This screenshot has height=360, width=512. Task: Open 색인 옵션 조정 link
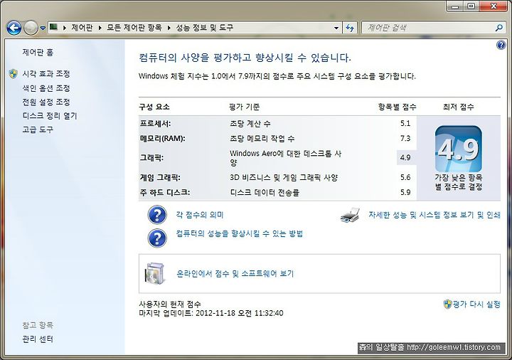coord(46,88)
